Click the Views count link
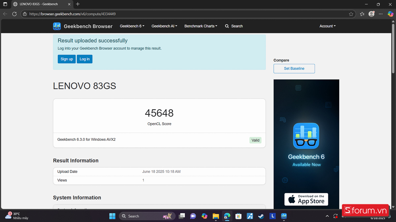396x222 pixels. tap(143, 180)
